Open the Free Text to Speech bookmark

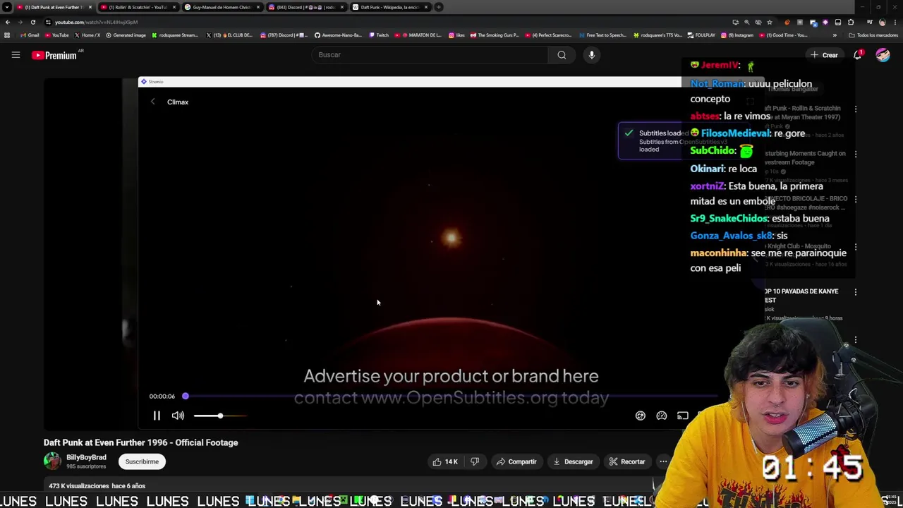pyautogui.click(x=603, y=35)
